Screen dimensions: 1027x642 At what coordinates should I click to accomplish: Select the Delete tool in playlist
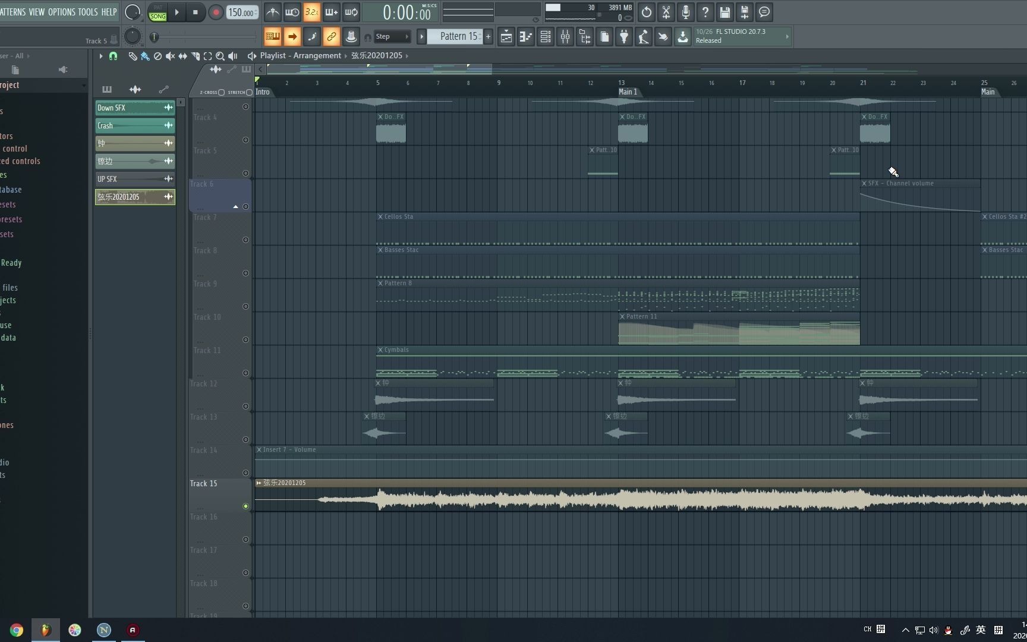[x=157, y=56]
